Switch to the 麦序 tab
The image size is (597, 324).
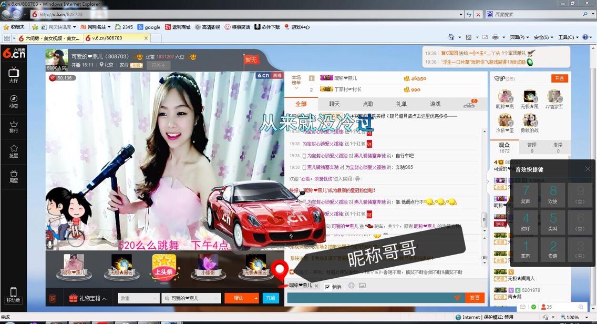pyautogui.click(x=558, y=147)
